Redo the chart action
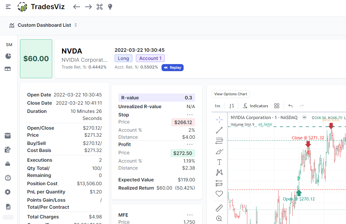The image size is (346, 224). click(301, 106)
